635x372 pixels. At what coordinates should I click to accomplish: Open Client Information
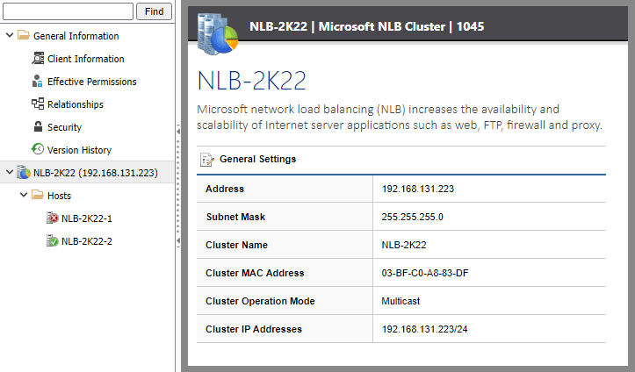click(x=85, y=59)
